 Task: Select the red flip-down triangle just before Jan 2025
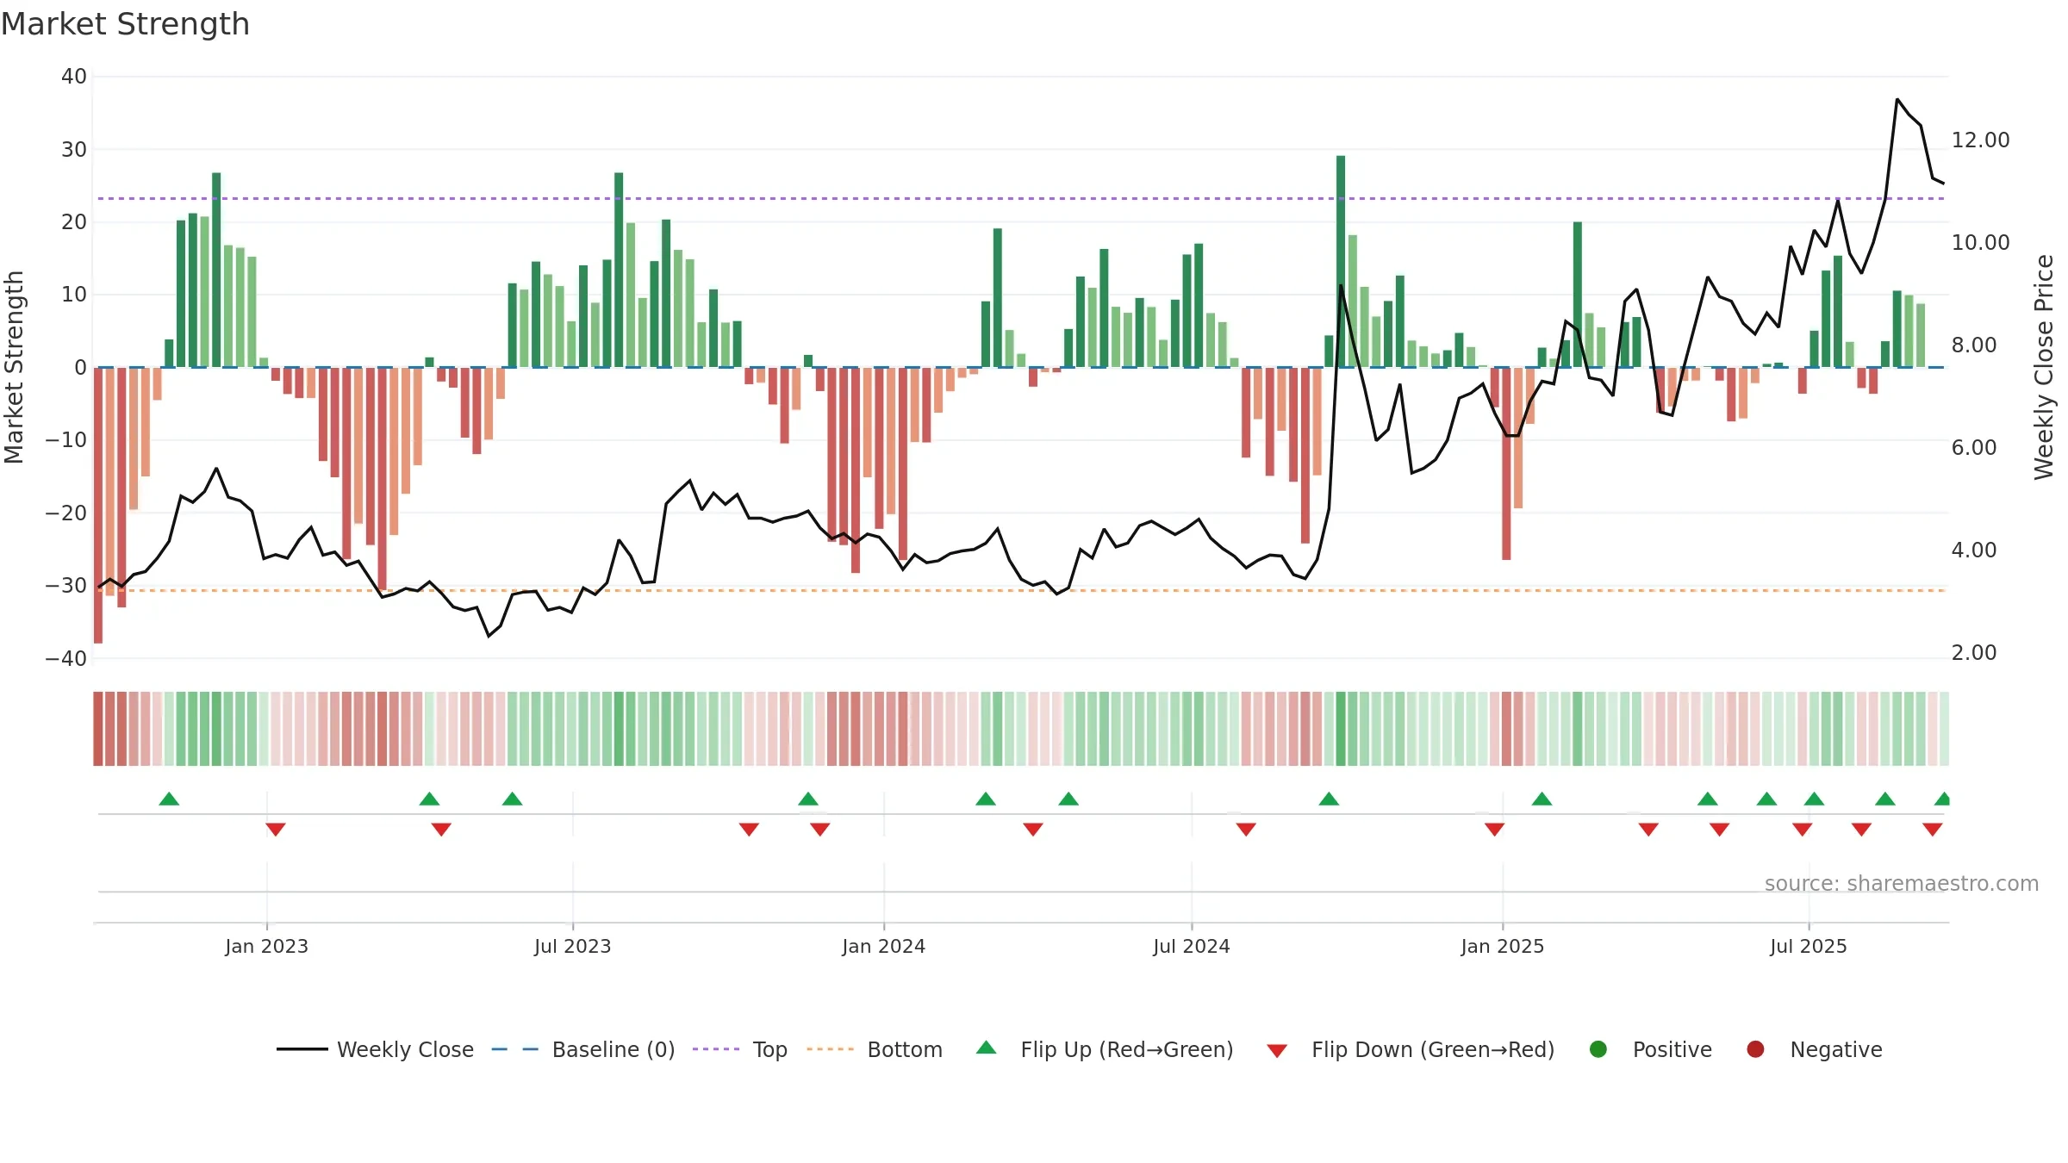[1494, 829]
